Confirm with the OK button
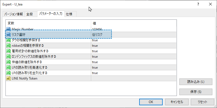The width and height of the screenshot is (217, 108). click(x=151, y=102)
